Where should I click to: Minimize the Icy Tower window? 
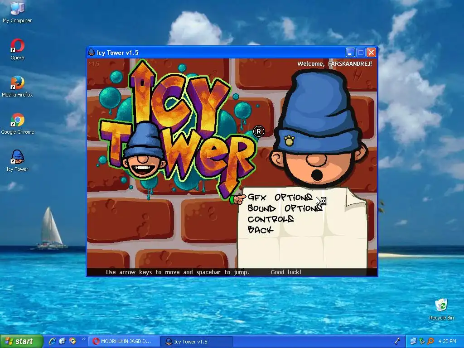coord(350,53)
